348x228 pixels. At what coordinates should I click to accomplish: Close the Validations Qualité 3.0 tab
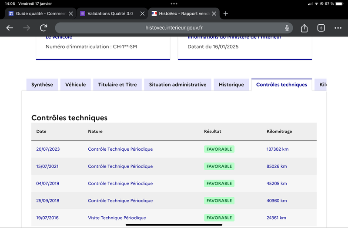pos(143,13)
